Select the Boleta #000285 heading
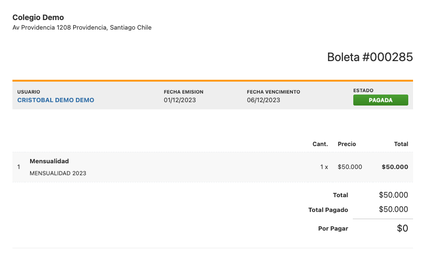The width and height of the screenshot is (425, 254). coord(370,57)
